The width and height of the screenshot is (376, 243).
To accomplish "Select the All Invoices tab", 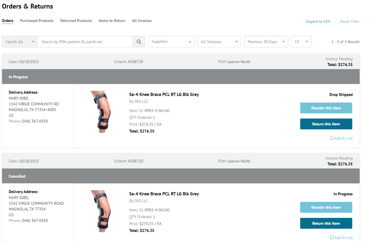I will click(142, 21).
